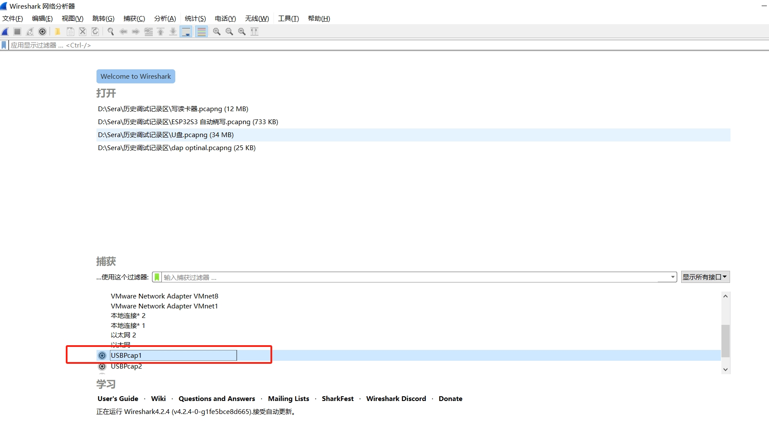Click the capture filter green bookmark icon
Viewport: 769px width, 433px height.
pyautogui.click(x=157, y=277)
